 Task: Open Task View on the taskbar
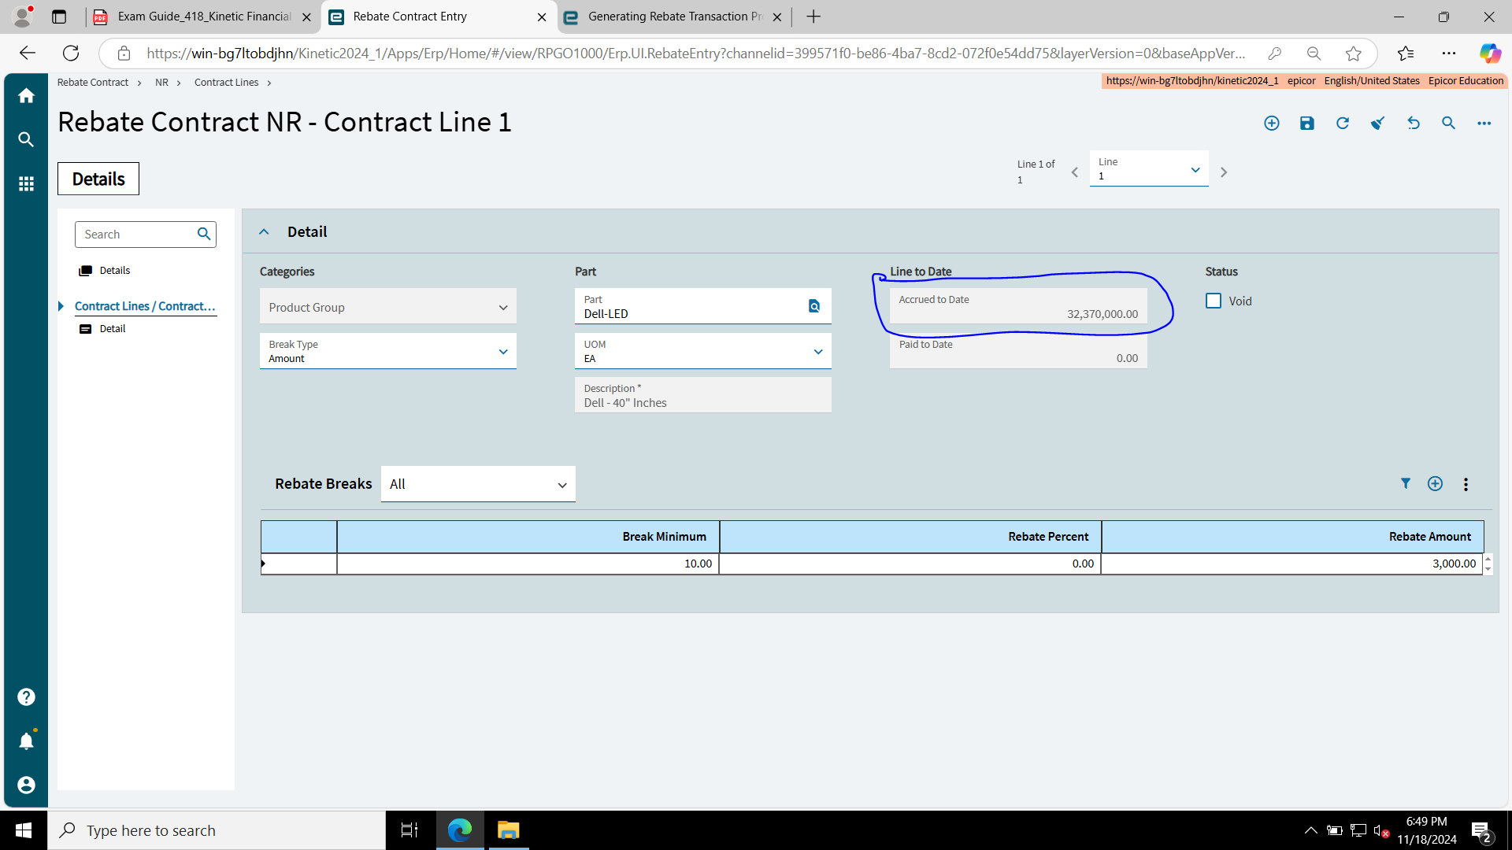pos(409,830)
